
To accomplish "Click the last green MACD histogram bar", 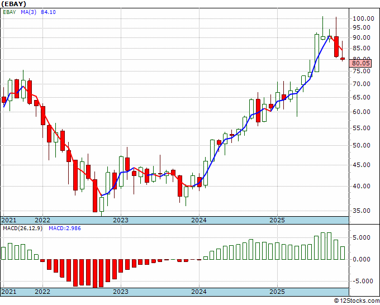I will [x=343, y=253].
